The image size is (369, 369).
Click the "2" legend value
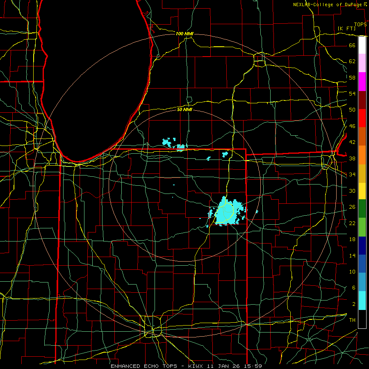353,304
